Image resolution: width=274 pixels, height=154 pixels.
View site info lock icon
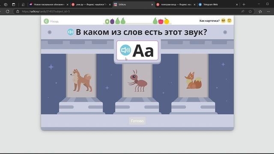18,12
